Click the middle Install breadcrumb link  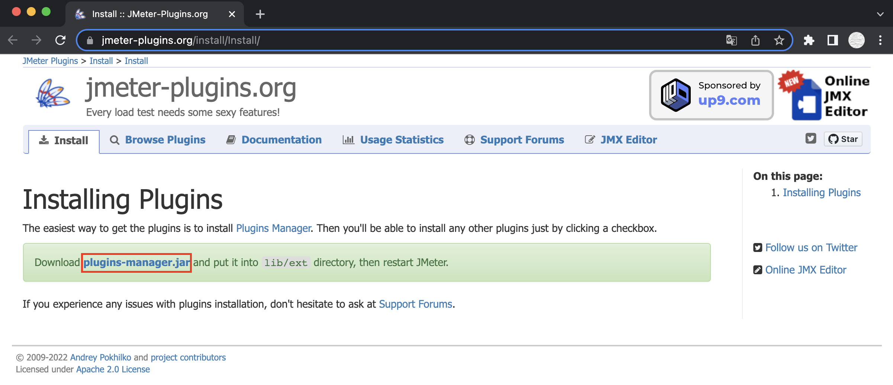tap(101, 61)
